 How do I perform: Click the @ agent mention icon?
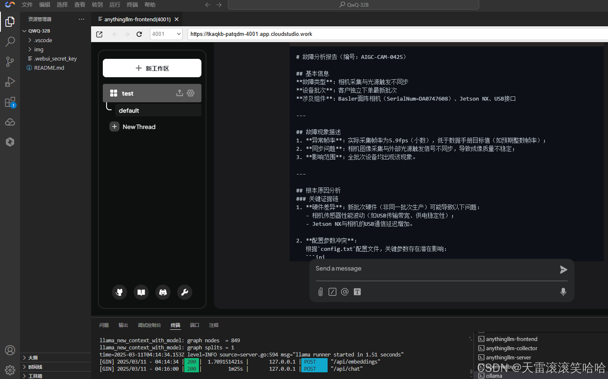click(345, 292)
